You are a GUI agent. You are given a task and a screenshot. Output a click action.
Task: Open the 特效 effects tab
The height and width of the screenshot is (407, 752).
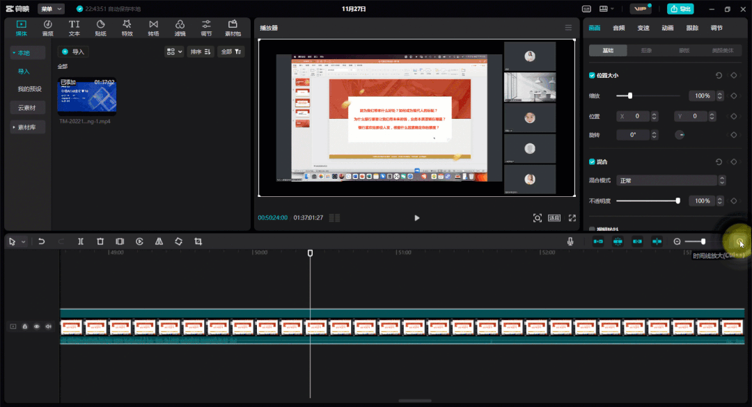tap(127, 28)
